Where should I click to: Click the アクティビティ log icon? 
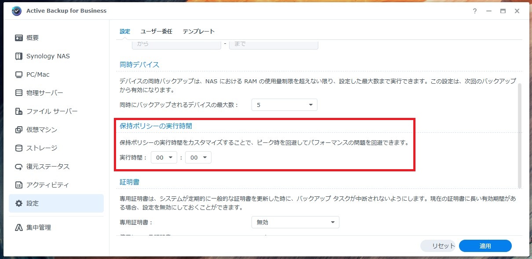point(19,185)
